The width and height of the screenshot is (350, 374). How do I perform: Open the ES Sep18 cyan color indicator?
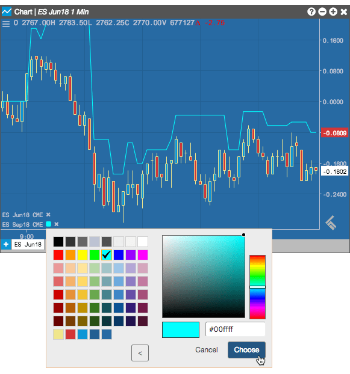click(49, 224)
